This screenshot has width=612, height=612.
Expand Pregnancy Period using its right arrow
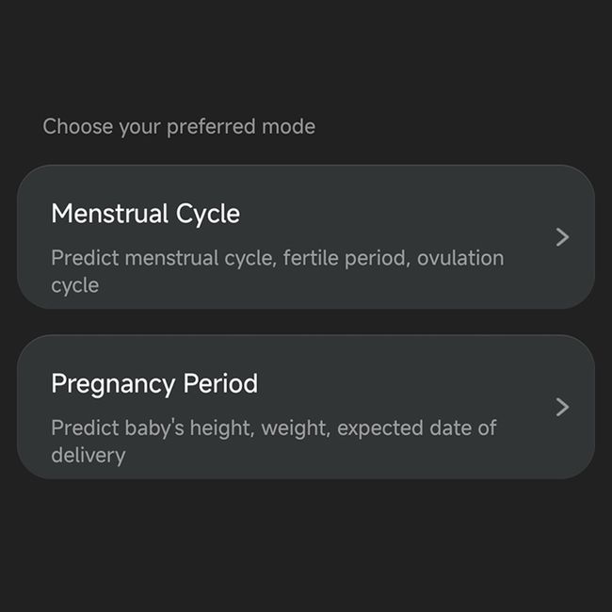pos(562,407)
